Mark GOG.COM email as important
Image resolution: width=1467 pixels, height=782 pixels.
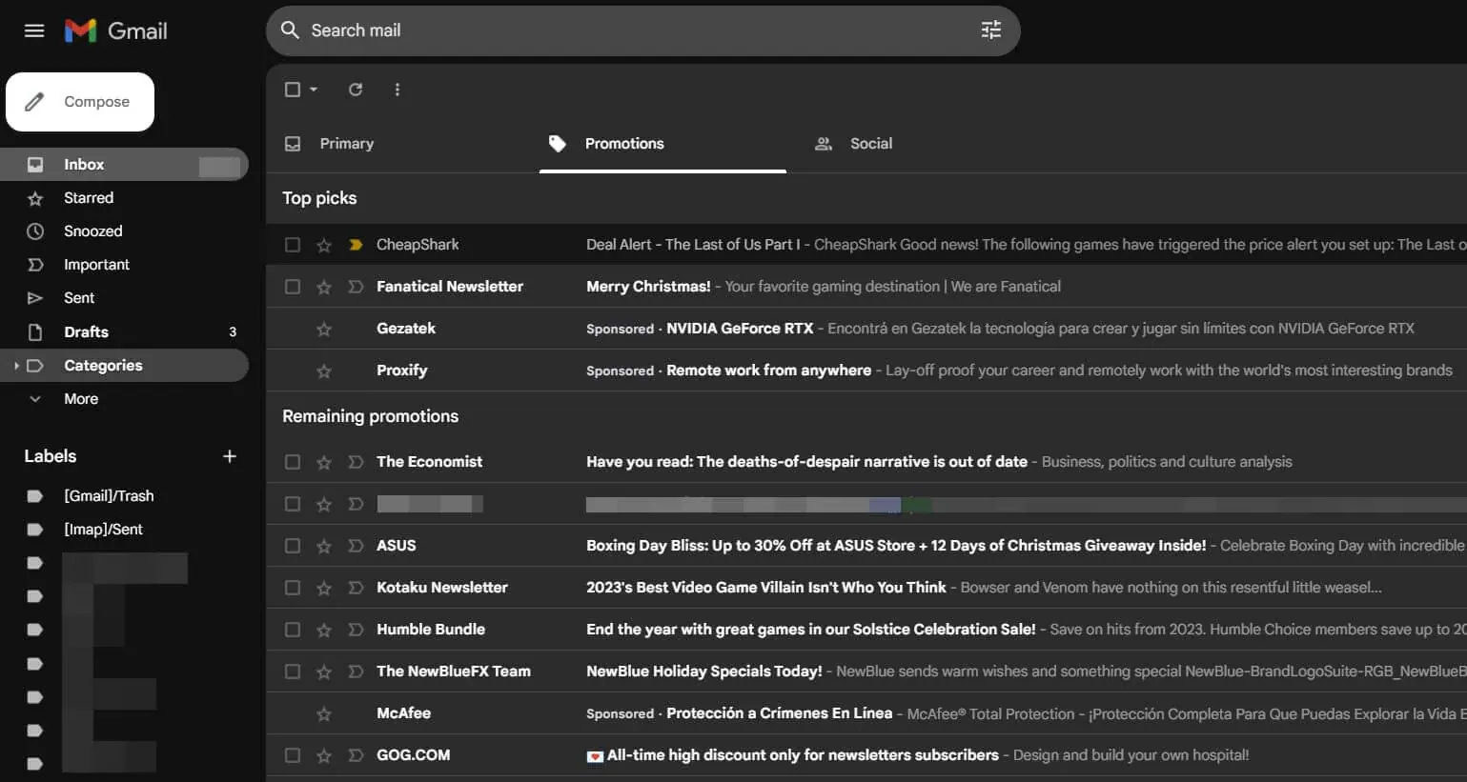[x=356, y=755]
